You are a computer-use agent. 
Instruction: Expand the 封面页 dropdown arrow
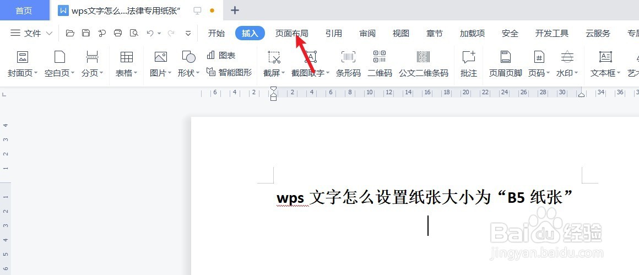[36, 73]
